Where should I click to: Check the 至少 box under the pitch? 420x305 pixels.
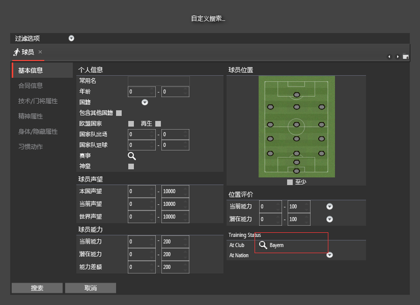[290, 181]
